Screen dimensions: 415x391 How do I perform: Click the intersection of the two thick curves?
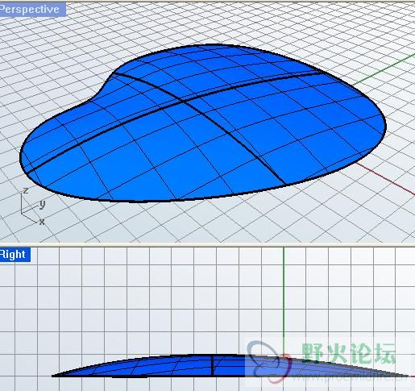[183, 102]
